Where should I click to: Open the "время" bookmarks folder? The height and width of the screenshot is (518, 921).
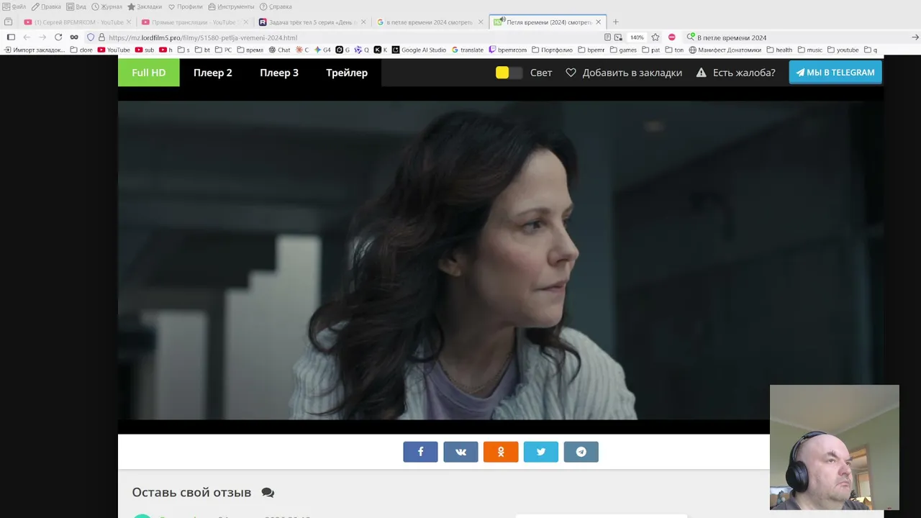(250, 50)
